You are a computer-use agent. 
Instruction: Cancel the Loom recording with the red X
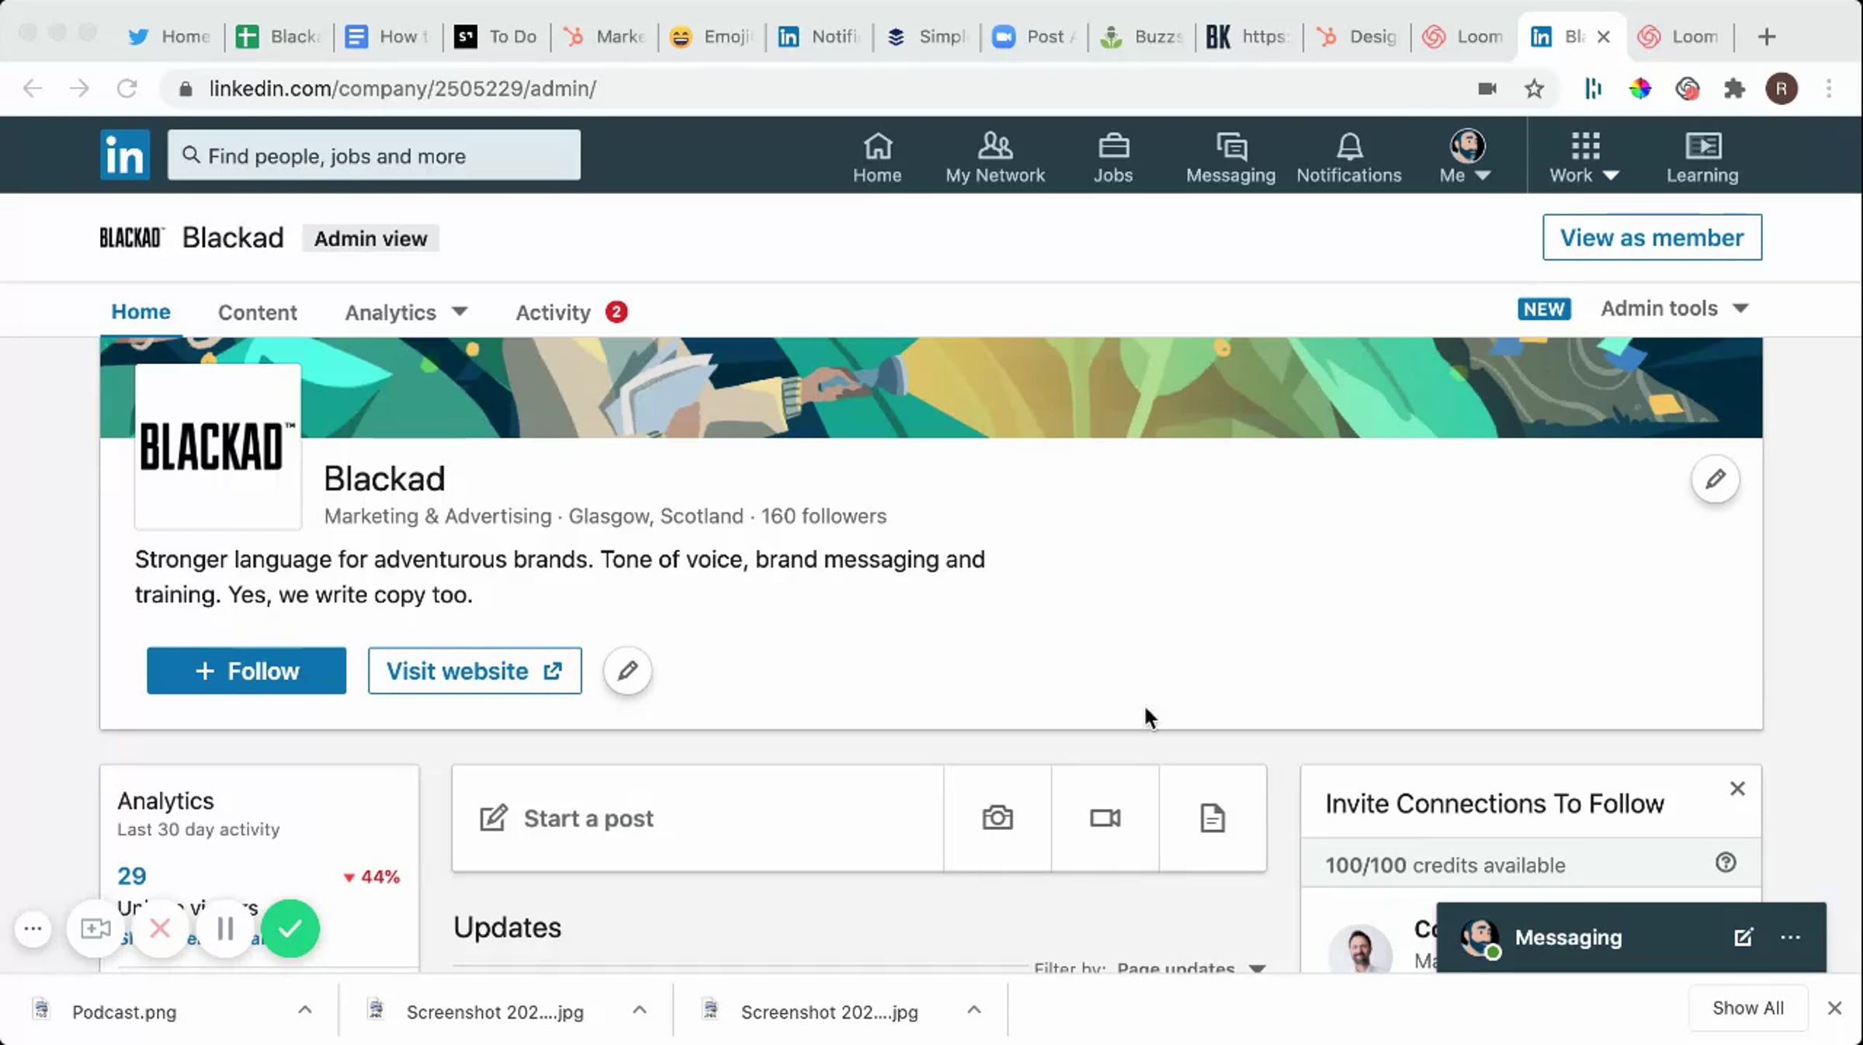[x=160, y=929]
